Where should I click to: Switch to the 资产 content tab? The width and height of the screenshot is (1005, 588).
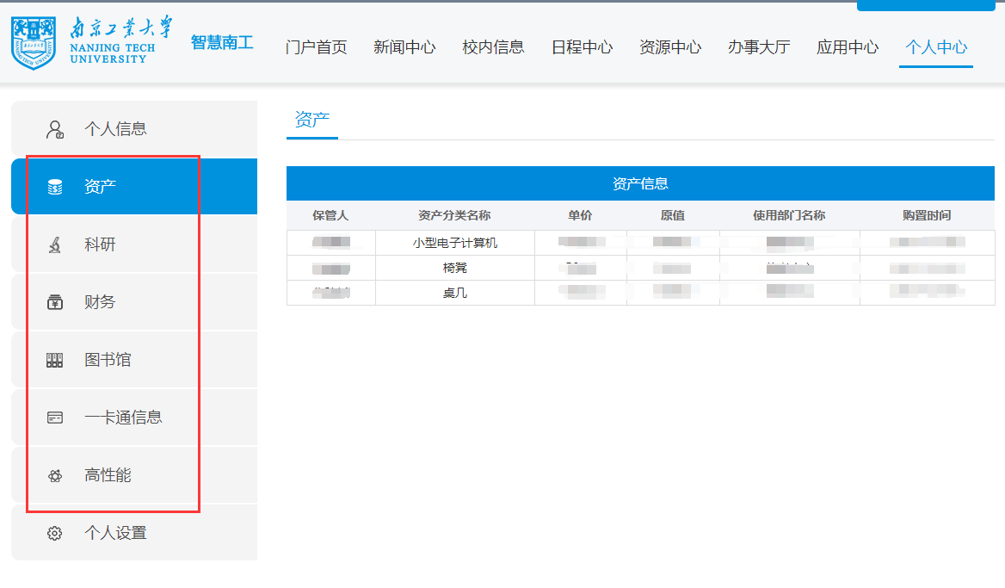[x=311, y=120]
